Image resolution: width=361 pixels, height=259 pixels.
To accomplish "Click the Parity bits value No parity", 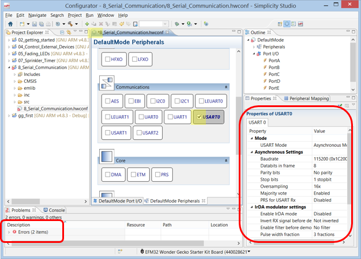I will (323, 173).
